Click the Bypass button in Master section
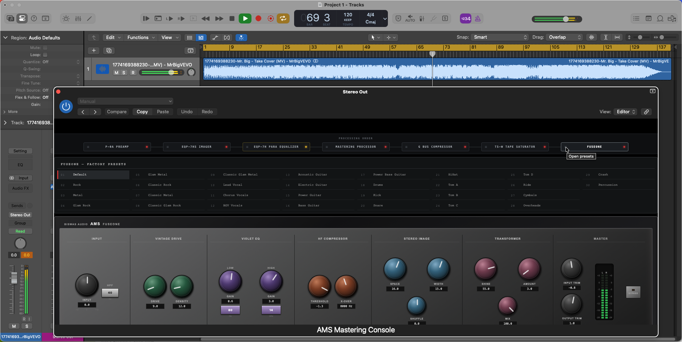The image size is (682, 342). (x=633, y=292)
